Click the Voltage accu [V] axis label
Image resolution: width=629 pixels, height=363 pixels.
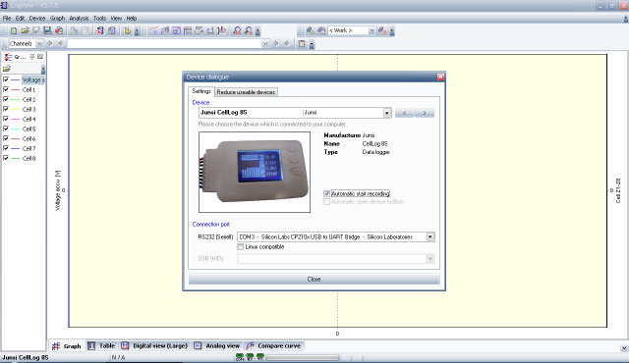click(58, 190)
